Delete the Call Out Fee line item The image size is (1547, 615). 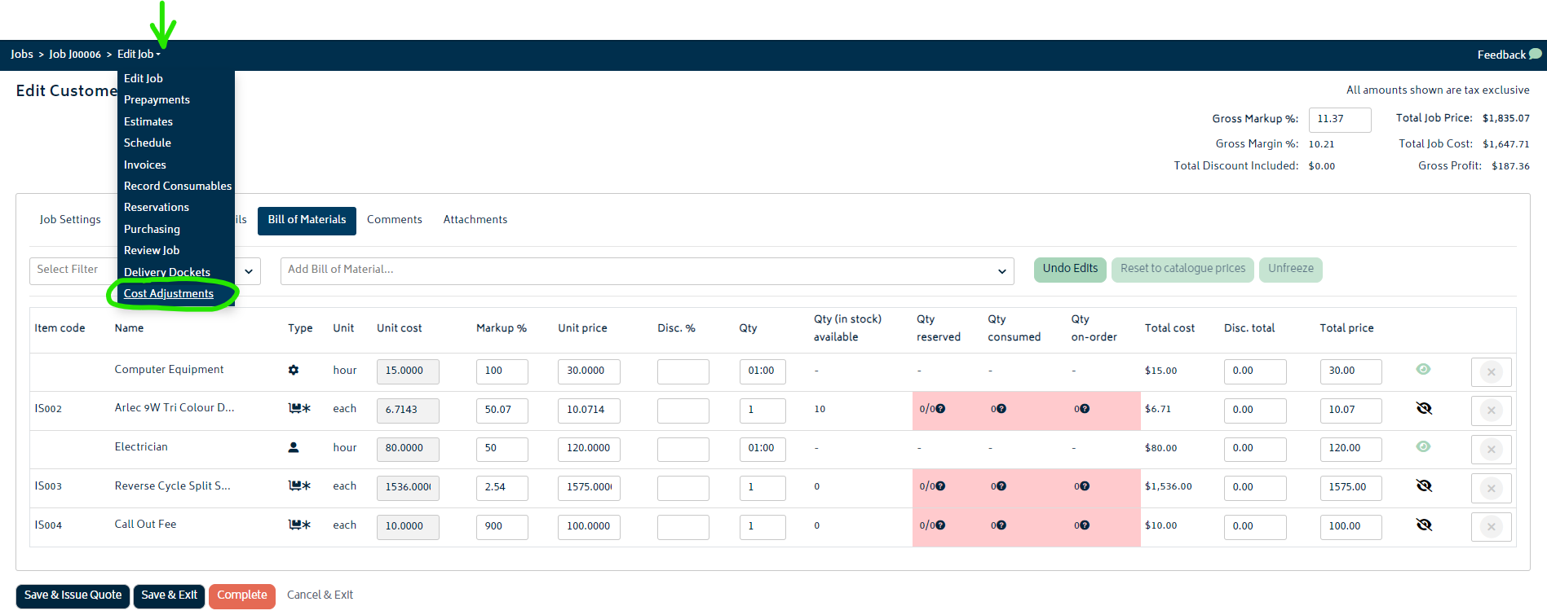pyautogui.click(x=1491, y=527)
